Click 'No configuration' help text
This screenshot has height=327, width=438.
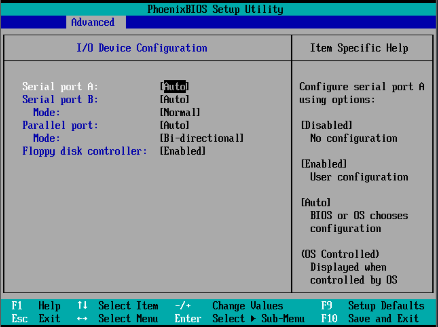coord(354,138)
